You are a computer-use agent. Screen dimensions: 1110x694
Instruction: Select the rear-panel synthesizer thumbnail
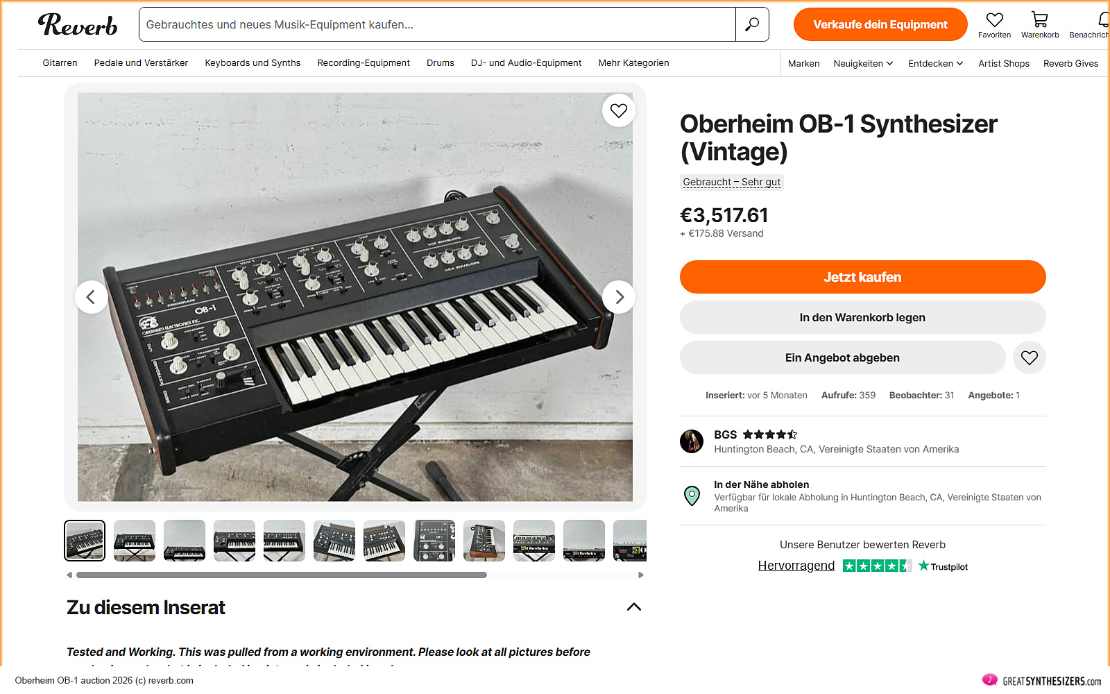coord(628,541)
